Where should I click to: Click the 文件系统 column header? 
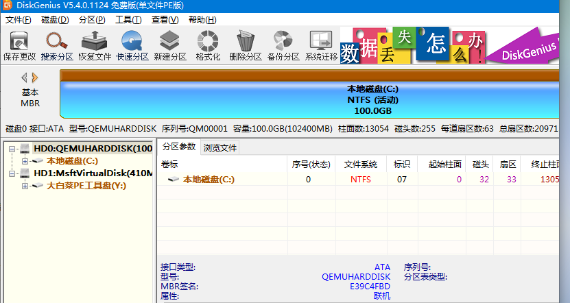click(x=361, y=165)
